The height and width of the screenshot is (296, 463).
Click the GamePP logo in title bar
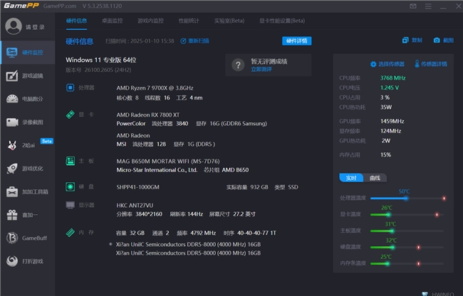(21, 6)
